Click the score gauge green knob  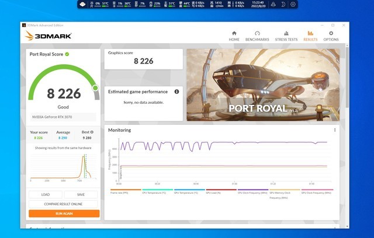point(95,88)
